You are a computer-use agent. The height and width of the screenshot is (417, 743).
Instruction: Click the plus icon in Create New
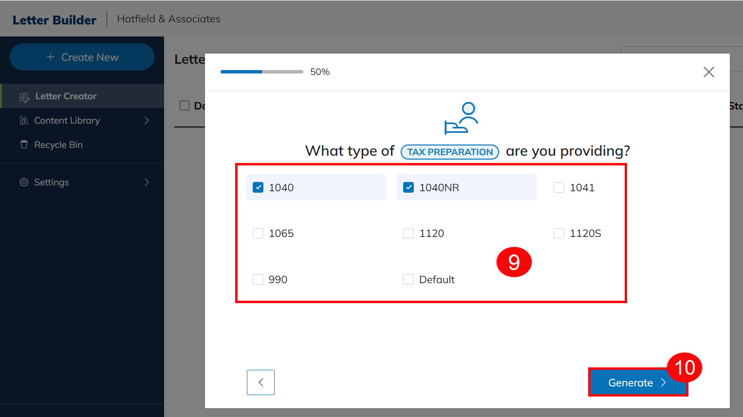(x=50, y=57)
